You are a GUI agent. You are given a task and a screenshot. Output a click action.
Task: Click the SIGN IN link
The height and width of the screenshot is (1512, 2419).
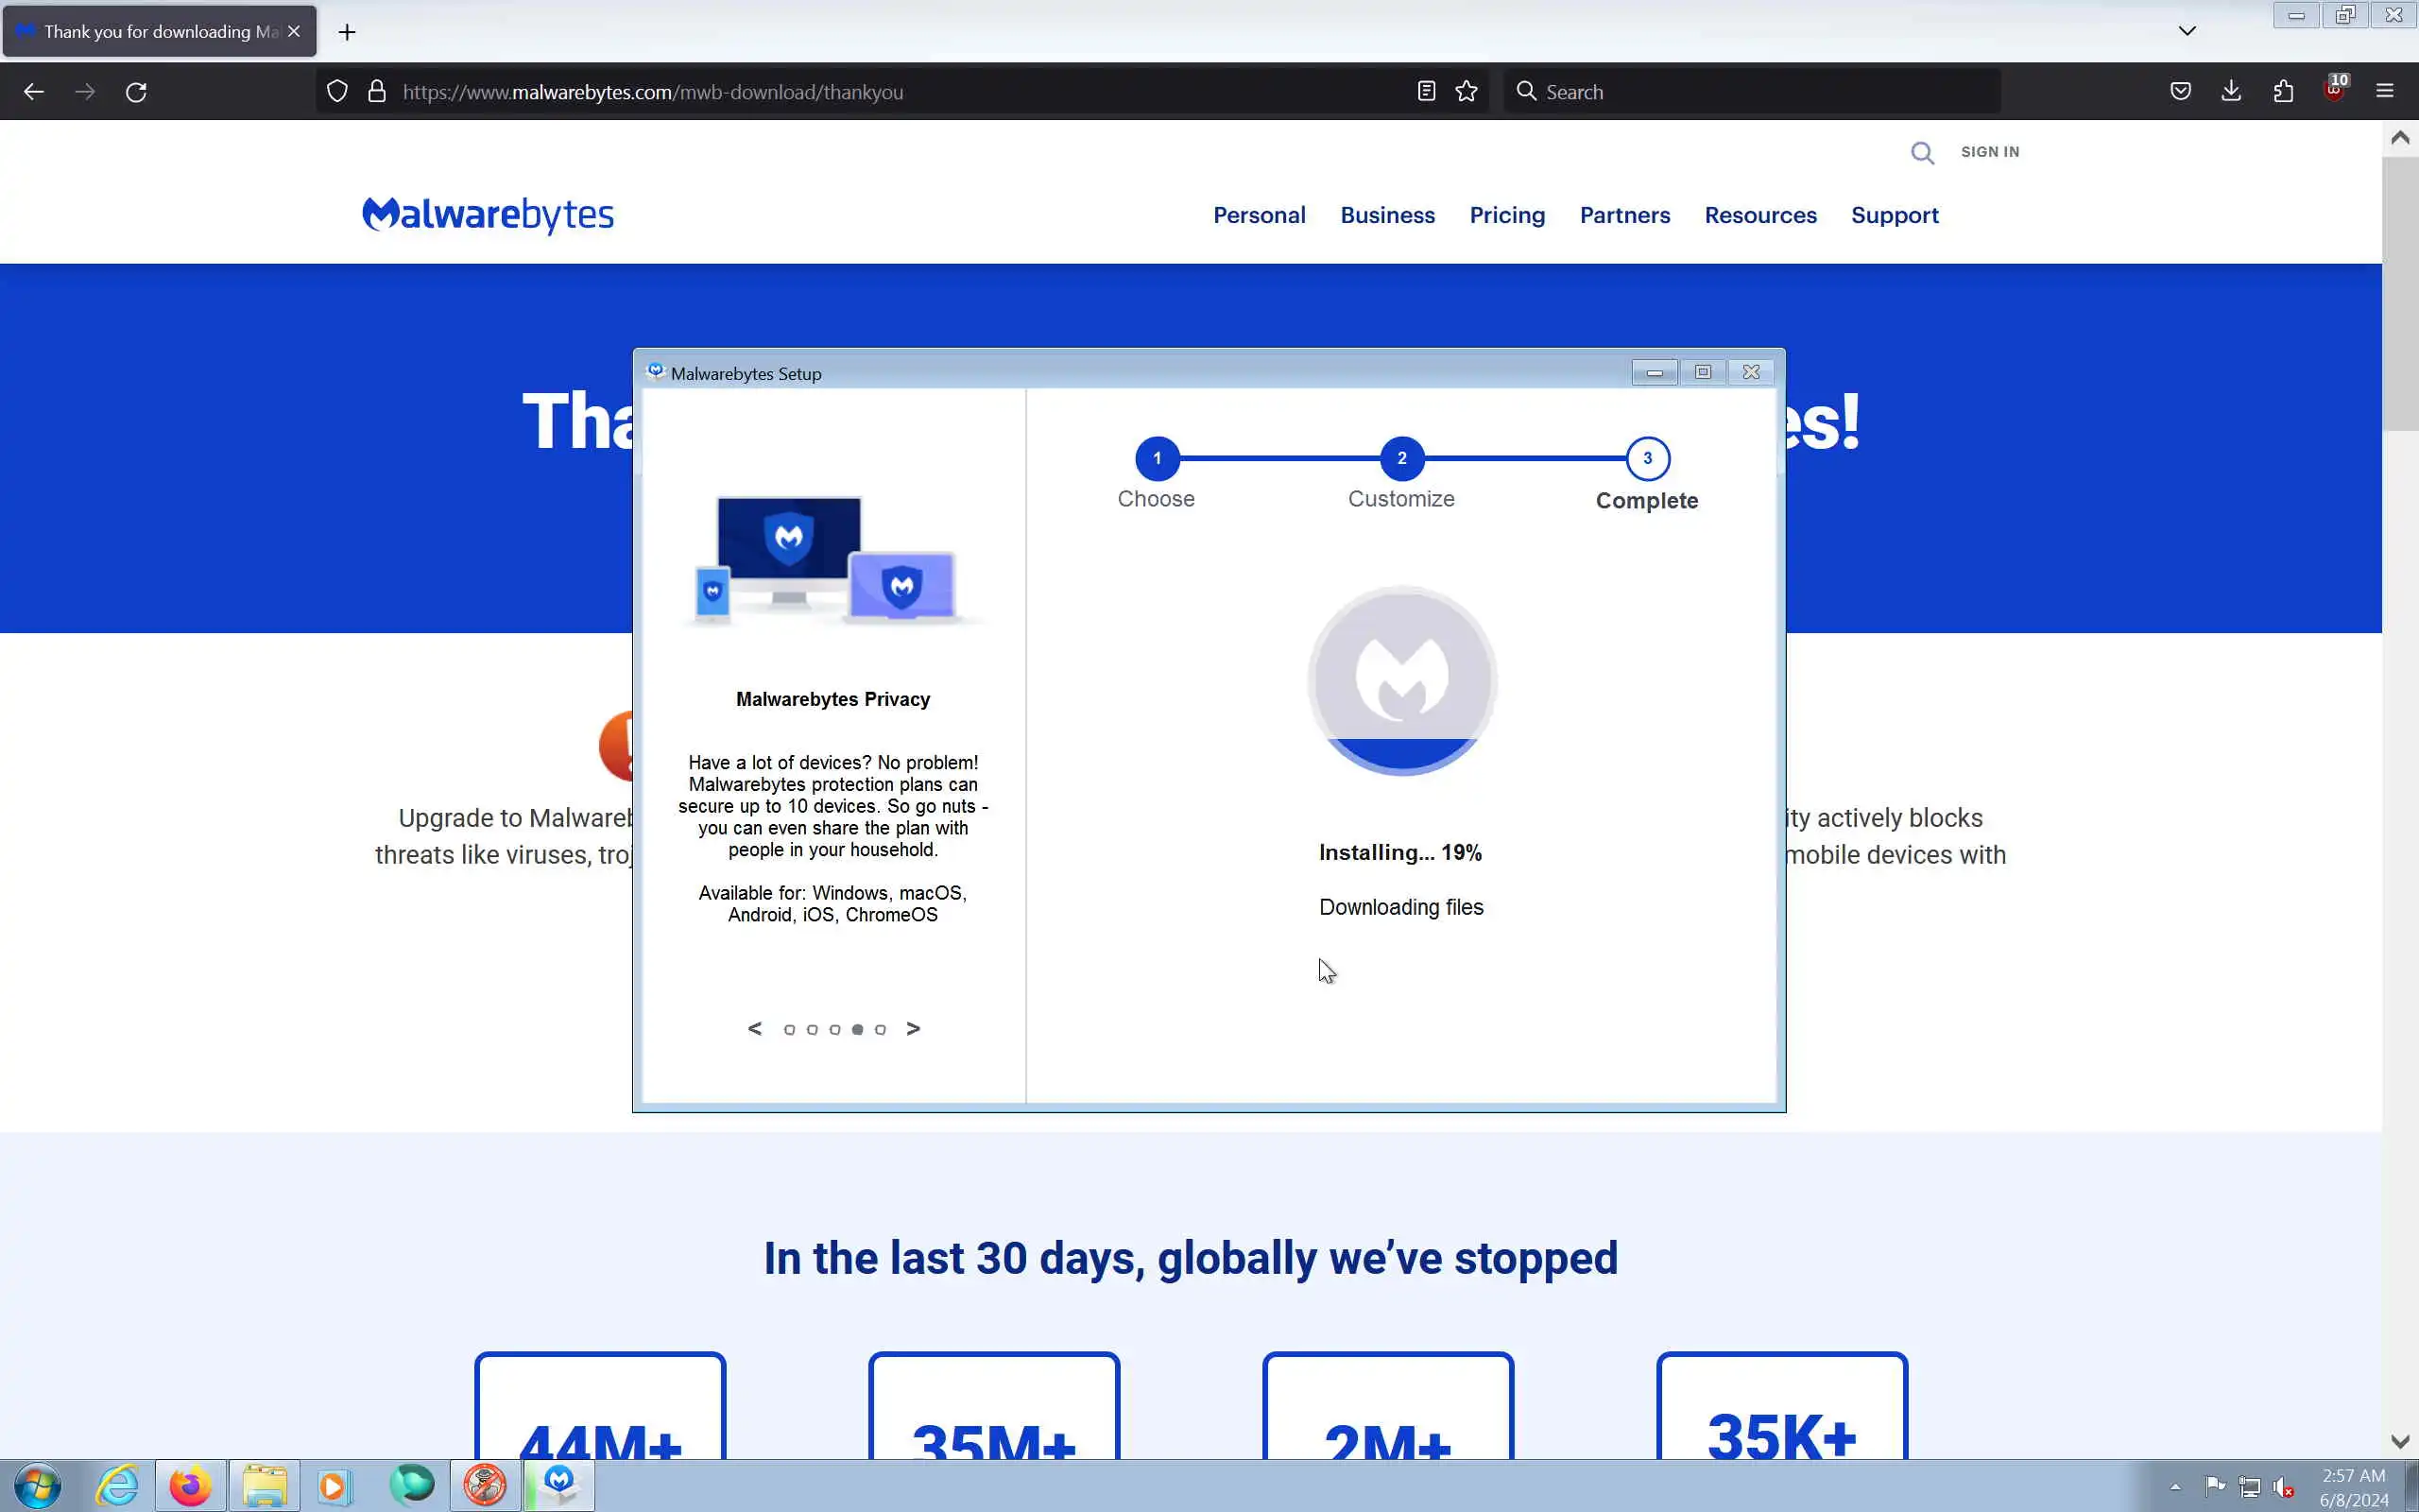click(1989, 152)
